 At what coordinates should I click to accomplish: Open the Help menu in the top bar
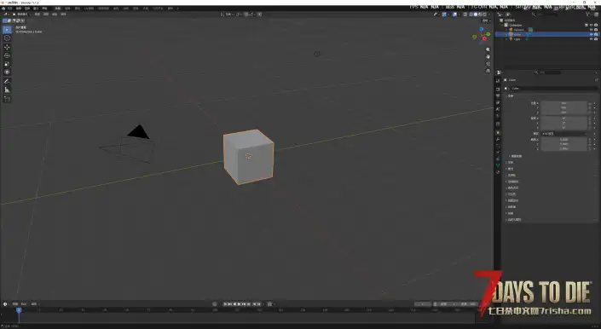point(44,8)
